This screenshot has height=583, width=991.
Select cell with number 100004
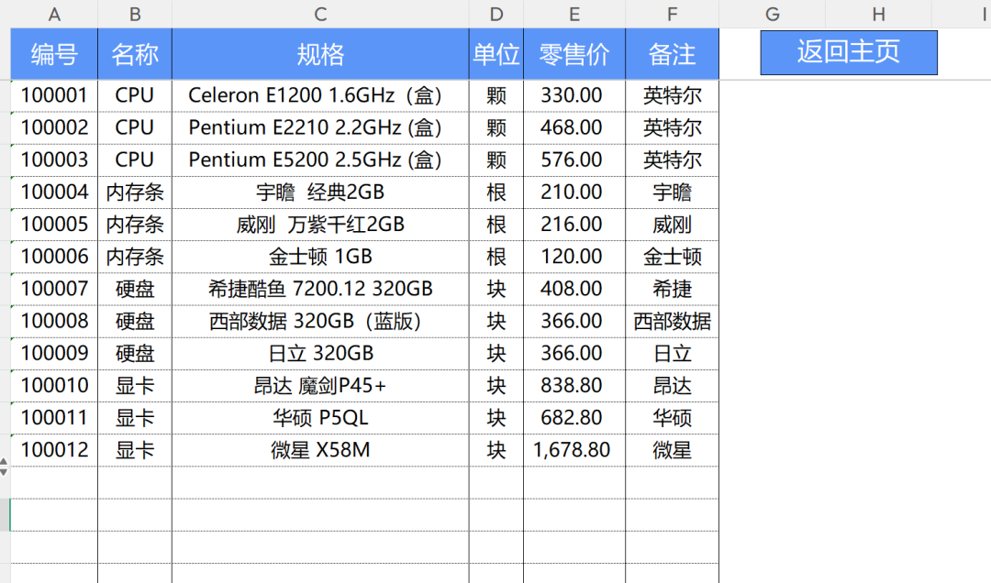(x=54, y=192)
